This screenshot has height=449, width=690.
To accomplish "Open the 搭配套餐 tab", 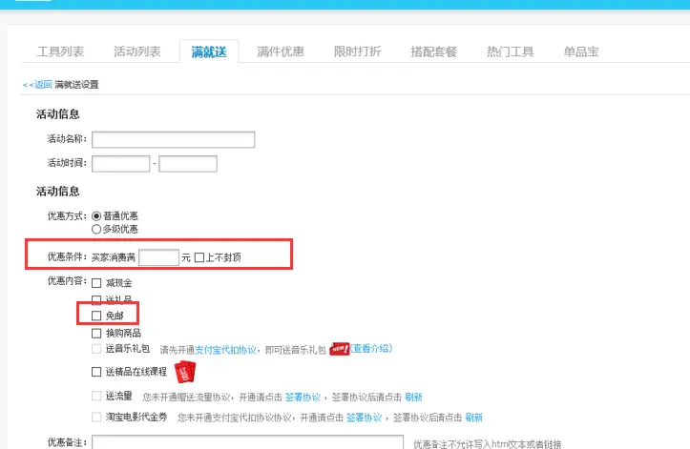I will [x=434, y=51].
